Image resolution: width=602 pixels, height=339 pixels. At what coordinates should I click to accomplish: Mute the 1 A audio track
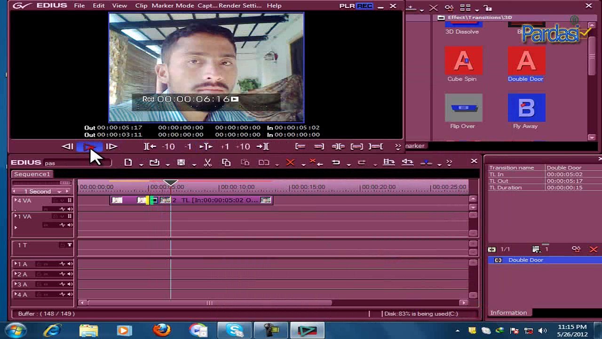point(70,264)
